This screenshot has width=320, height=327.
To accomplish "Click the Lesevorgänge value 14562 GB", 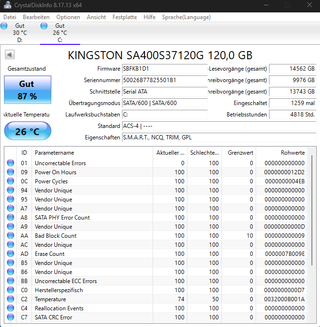I will click(x=292, y=69).
